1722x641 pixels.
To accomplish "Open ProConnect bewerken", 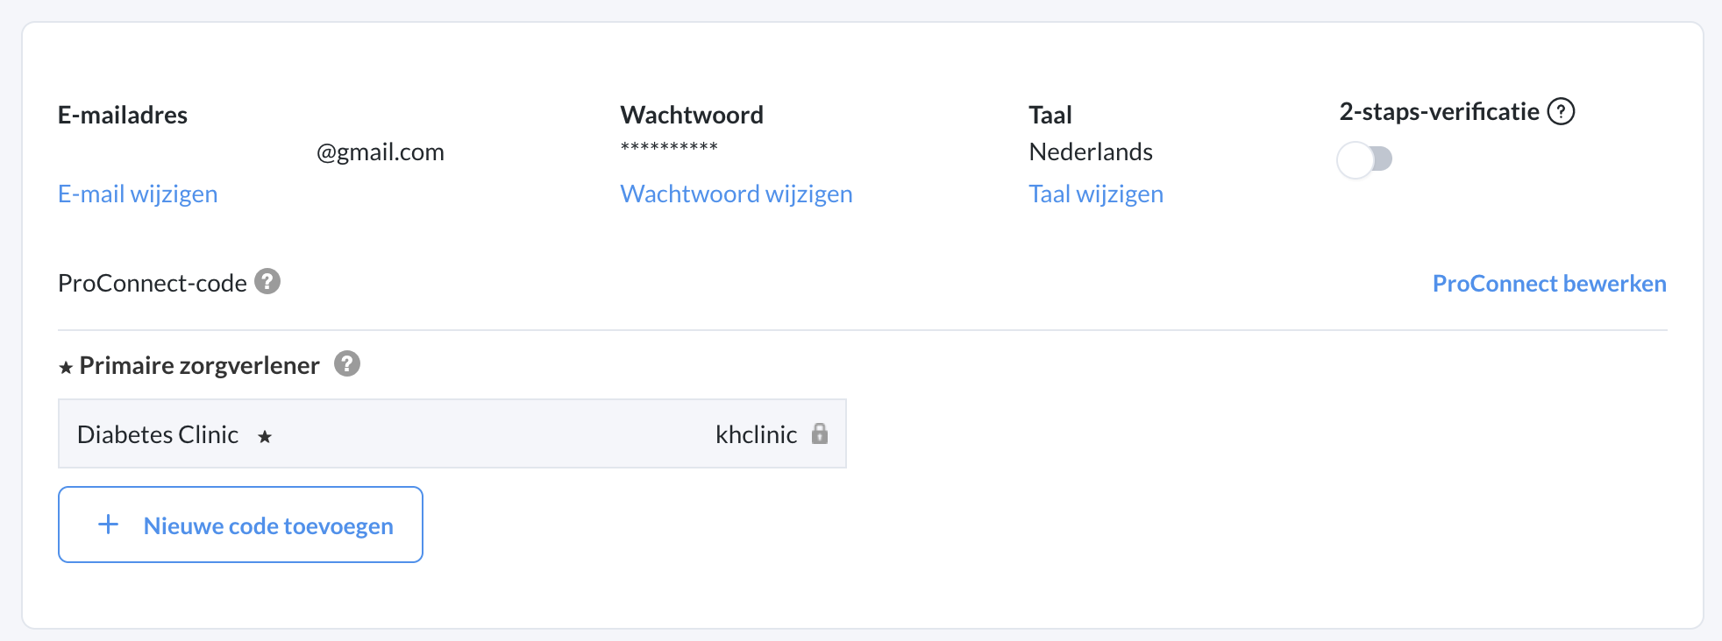I will click(x=1549, y=283).
